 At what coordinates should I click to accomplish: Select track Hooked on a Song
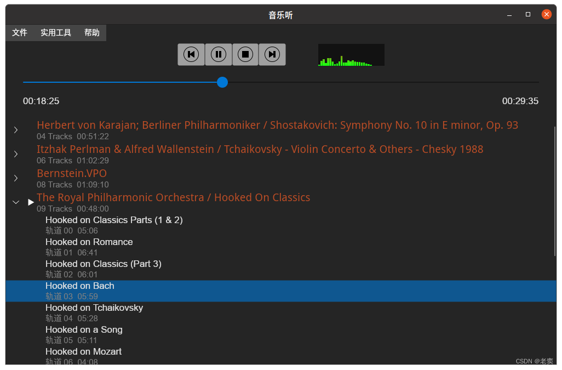[84, 329]
